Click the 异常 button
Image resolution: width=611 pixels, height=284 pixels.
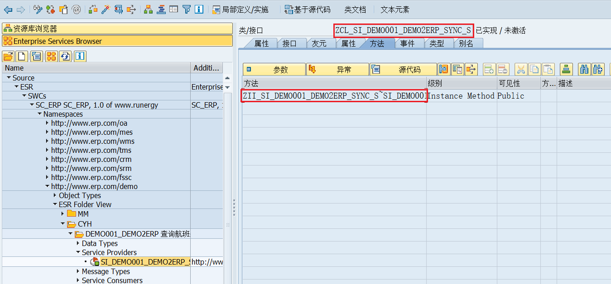[338, 69]
